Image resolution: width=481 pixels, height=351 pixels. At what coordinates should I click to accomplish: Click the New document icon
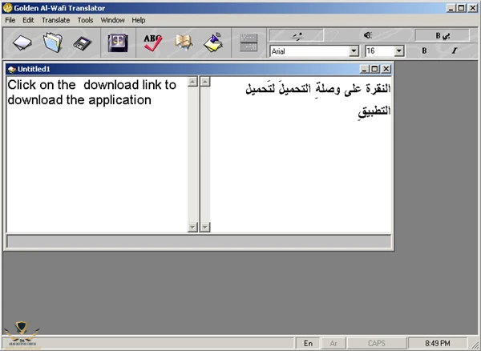pos(22,42)
